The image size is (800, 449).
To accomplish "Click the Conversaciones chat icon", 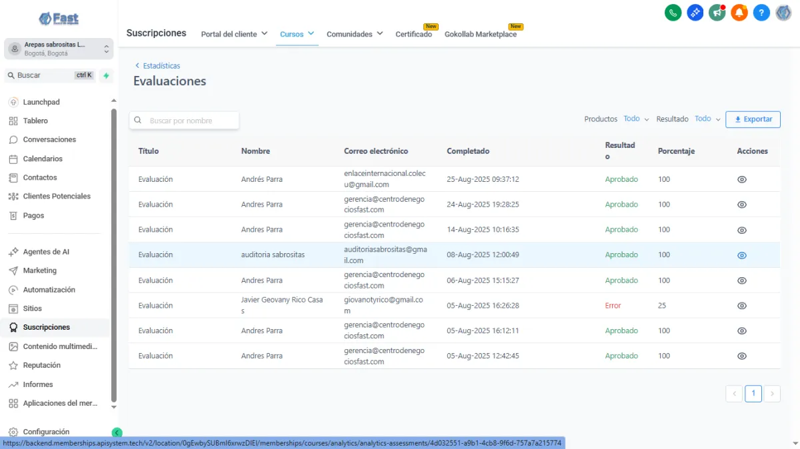I will point(13,140).
